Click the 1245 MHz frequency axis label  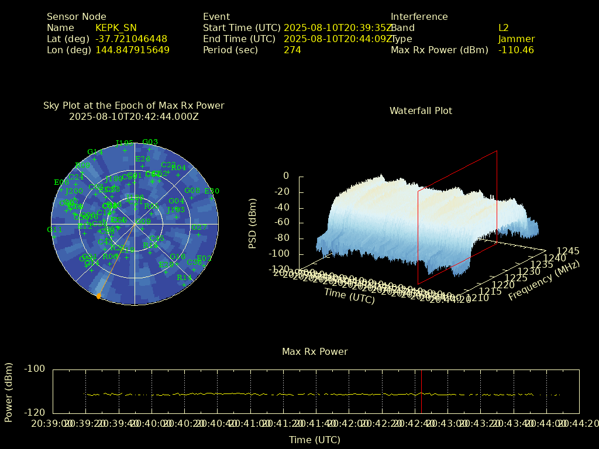(x=567, y=251)
